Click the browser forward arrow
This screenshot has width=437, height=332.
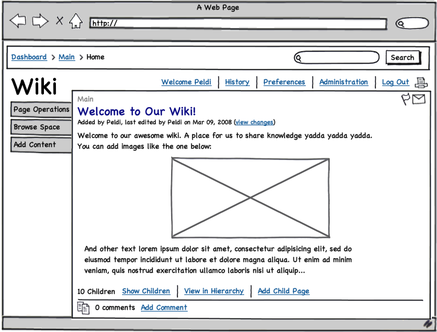pos(40,21)
